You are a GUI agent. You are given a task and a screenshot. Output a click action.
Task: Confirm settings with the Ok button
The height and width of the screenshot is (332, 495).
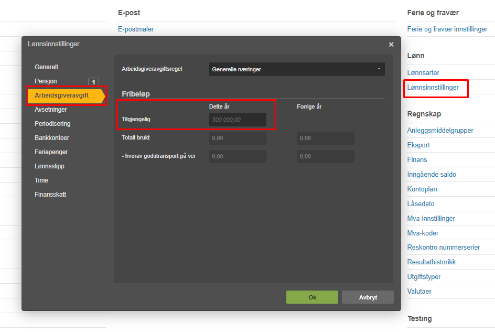coord(312,297)
